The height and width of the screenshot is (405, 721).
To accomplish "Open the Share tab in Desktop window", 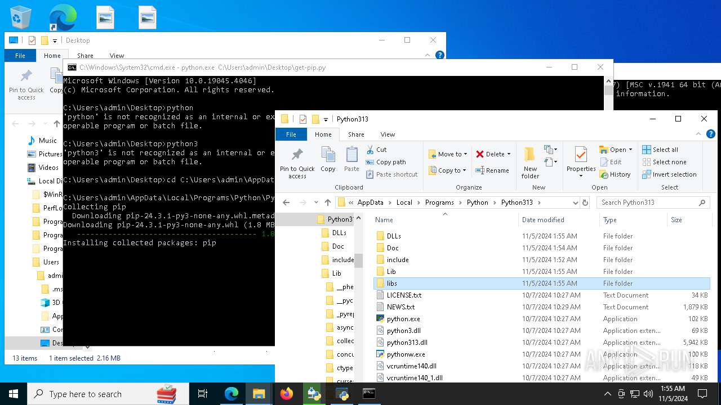I will tap(85, 56).
